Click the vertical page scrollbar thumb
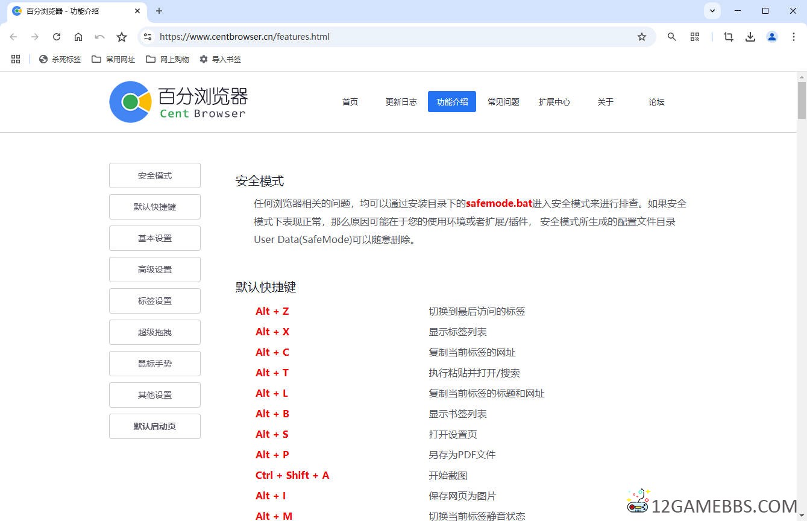This screenshot has height=521, width=807. coord(802,101)
